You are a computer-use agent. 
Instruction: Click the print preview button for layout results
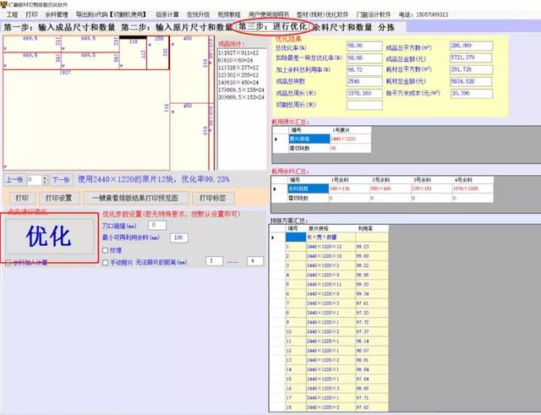click(x=135, y=198)
